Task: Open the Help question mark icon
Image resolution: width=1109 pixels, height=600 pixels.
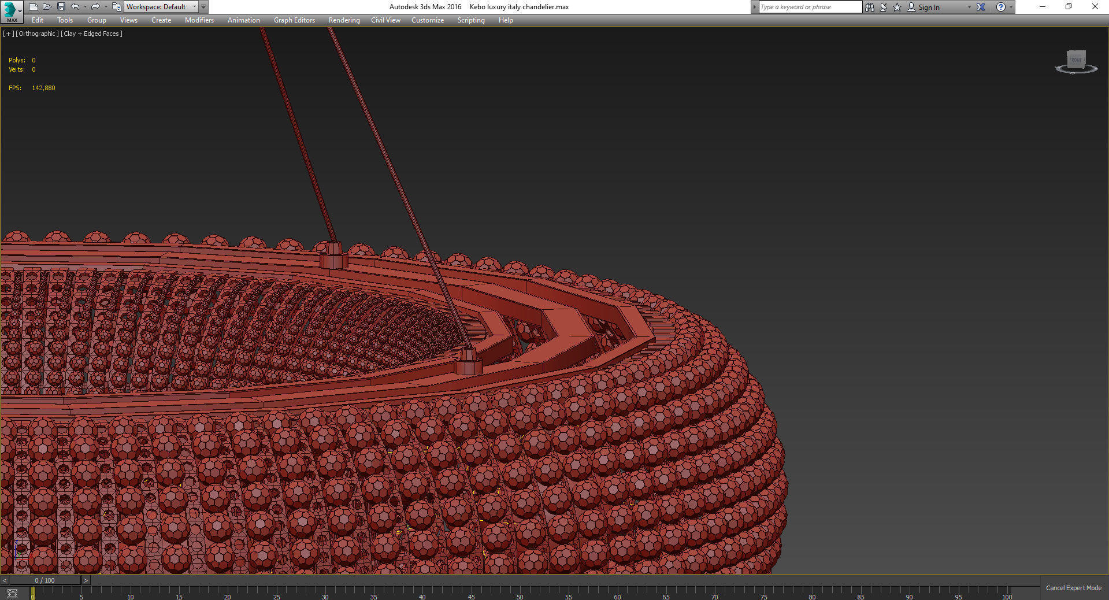Action: coord(1001,7)
